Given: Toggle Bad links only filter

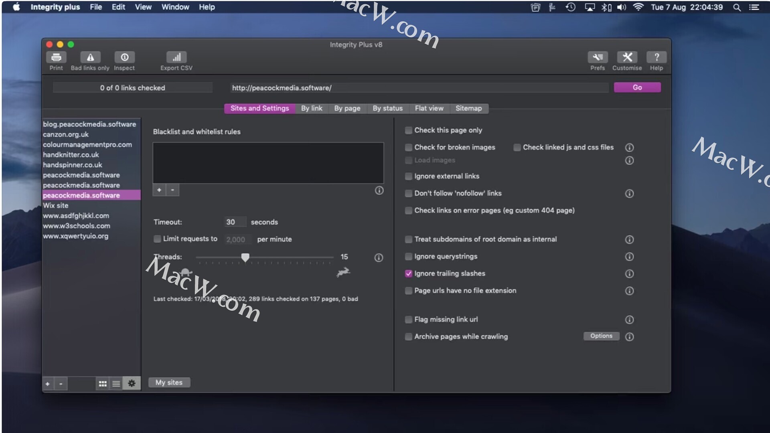Looking at the screenshot, I should [90, 57].
